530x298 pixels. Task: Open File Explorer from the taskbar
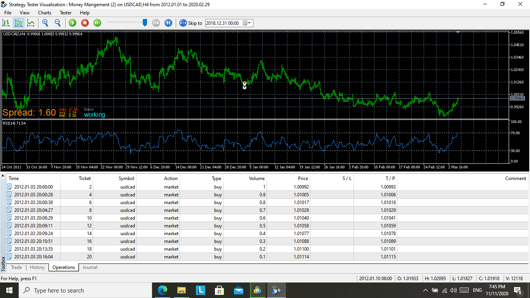pos(182,290)
